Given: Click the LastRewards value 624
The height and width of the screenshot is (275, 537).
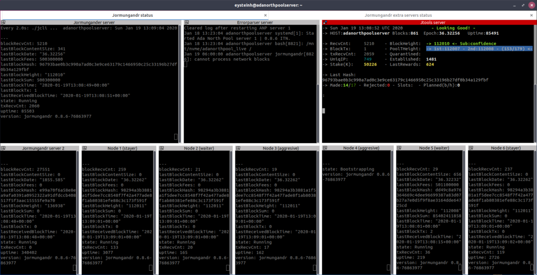Looking at the screenshot, I should coord(430,64).
